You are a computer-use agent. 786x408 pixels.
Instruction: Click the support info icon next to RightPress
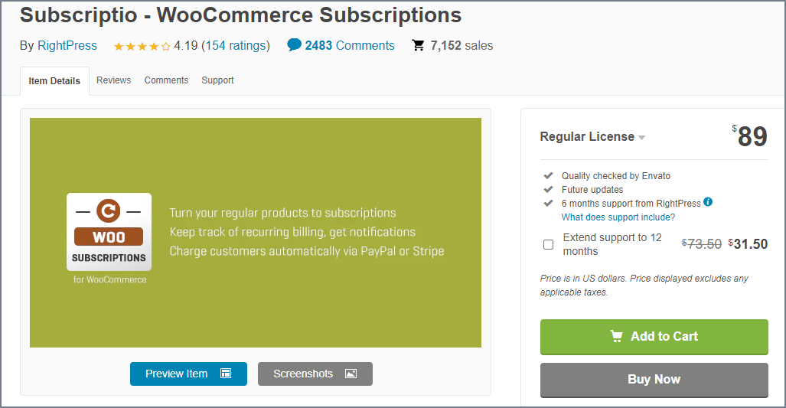[x=708, y=202]
